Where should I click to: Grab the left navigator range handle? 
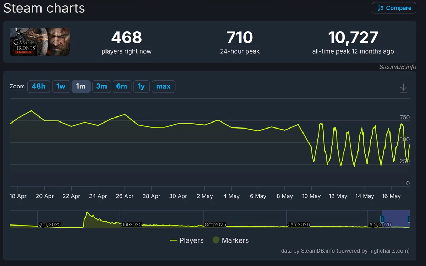[x=382, y=219]
